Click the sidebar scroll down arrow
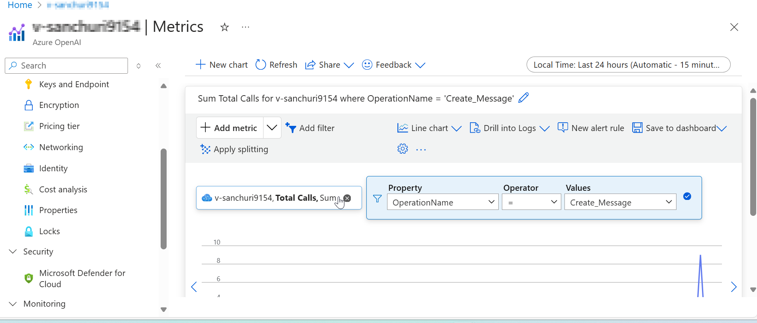757x323 pixels. pos(163,309)
